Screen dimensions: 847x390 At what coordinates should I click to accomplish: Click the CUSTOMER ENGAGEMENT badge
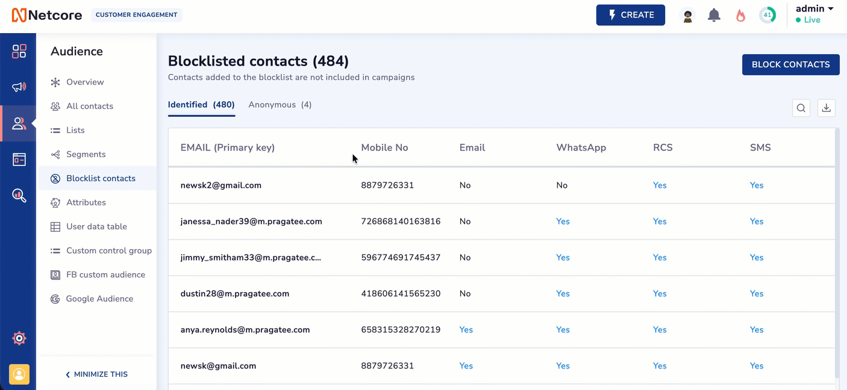(137, 15)
